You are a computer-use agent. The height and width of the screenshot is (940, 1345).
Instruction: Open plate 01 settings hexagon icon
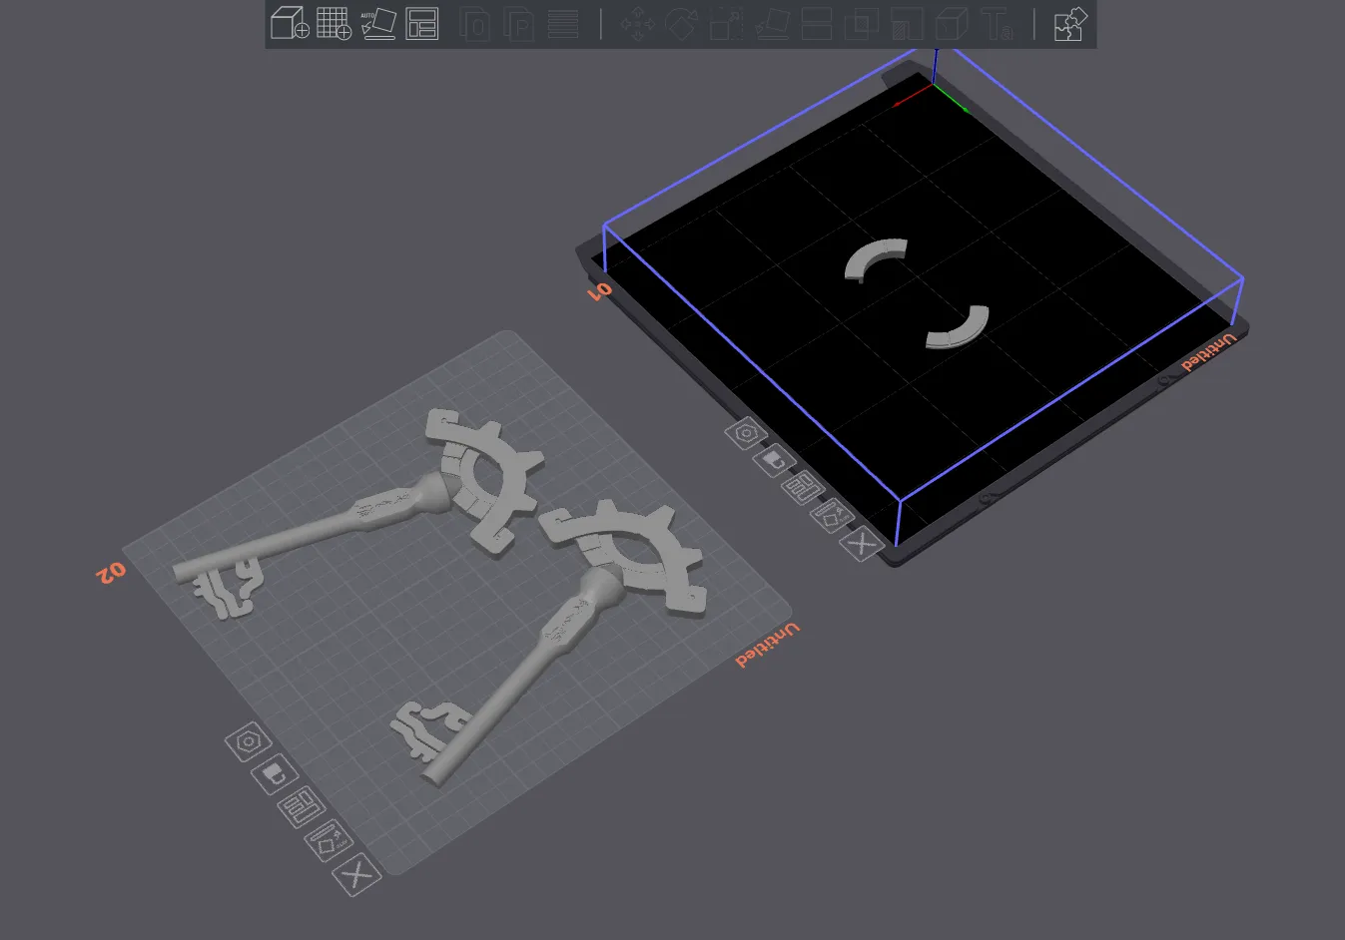click(746, 433)
